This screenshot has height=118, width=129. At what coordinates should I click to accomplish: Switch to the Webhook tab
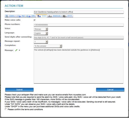coord(54,16)
